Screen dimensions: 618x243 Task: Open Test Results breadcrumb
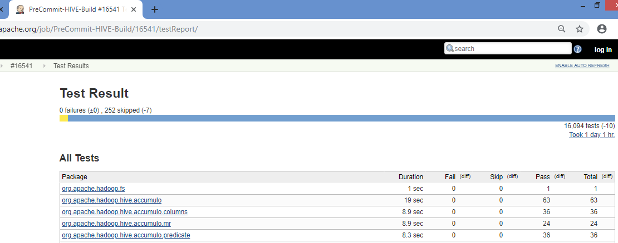71,65
